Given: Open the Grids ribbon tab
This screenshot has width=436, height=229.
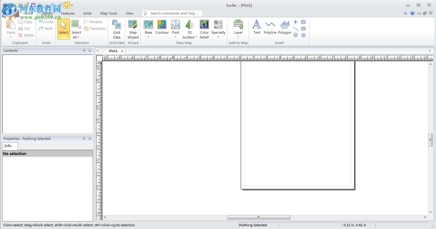Looking at the screenshot, I should [87, 13].
